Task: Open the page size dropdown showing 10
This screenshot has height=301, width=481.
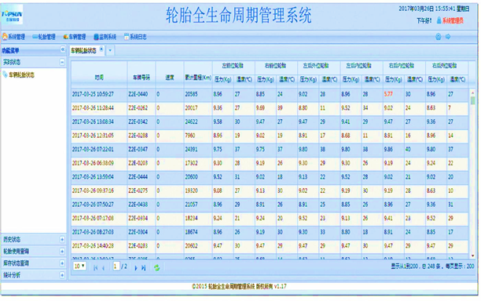Action: (x=79, y=267)
